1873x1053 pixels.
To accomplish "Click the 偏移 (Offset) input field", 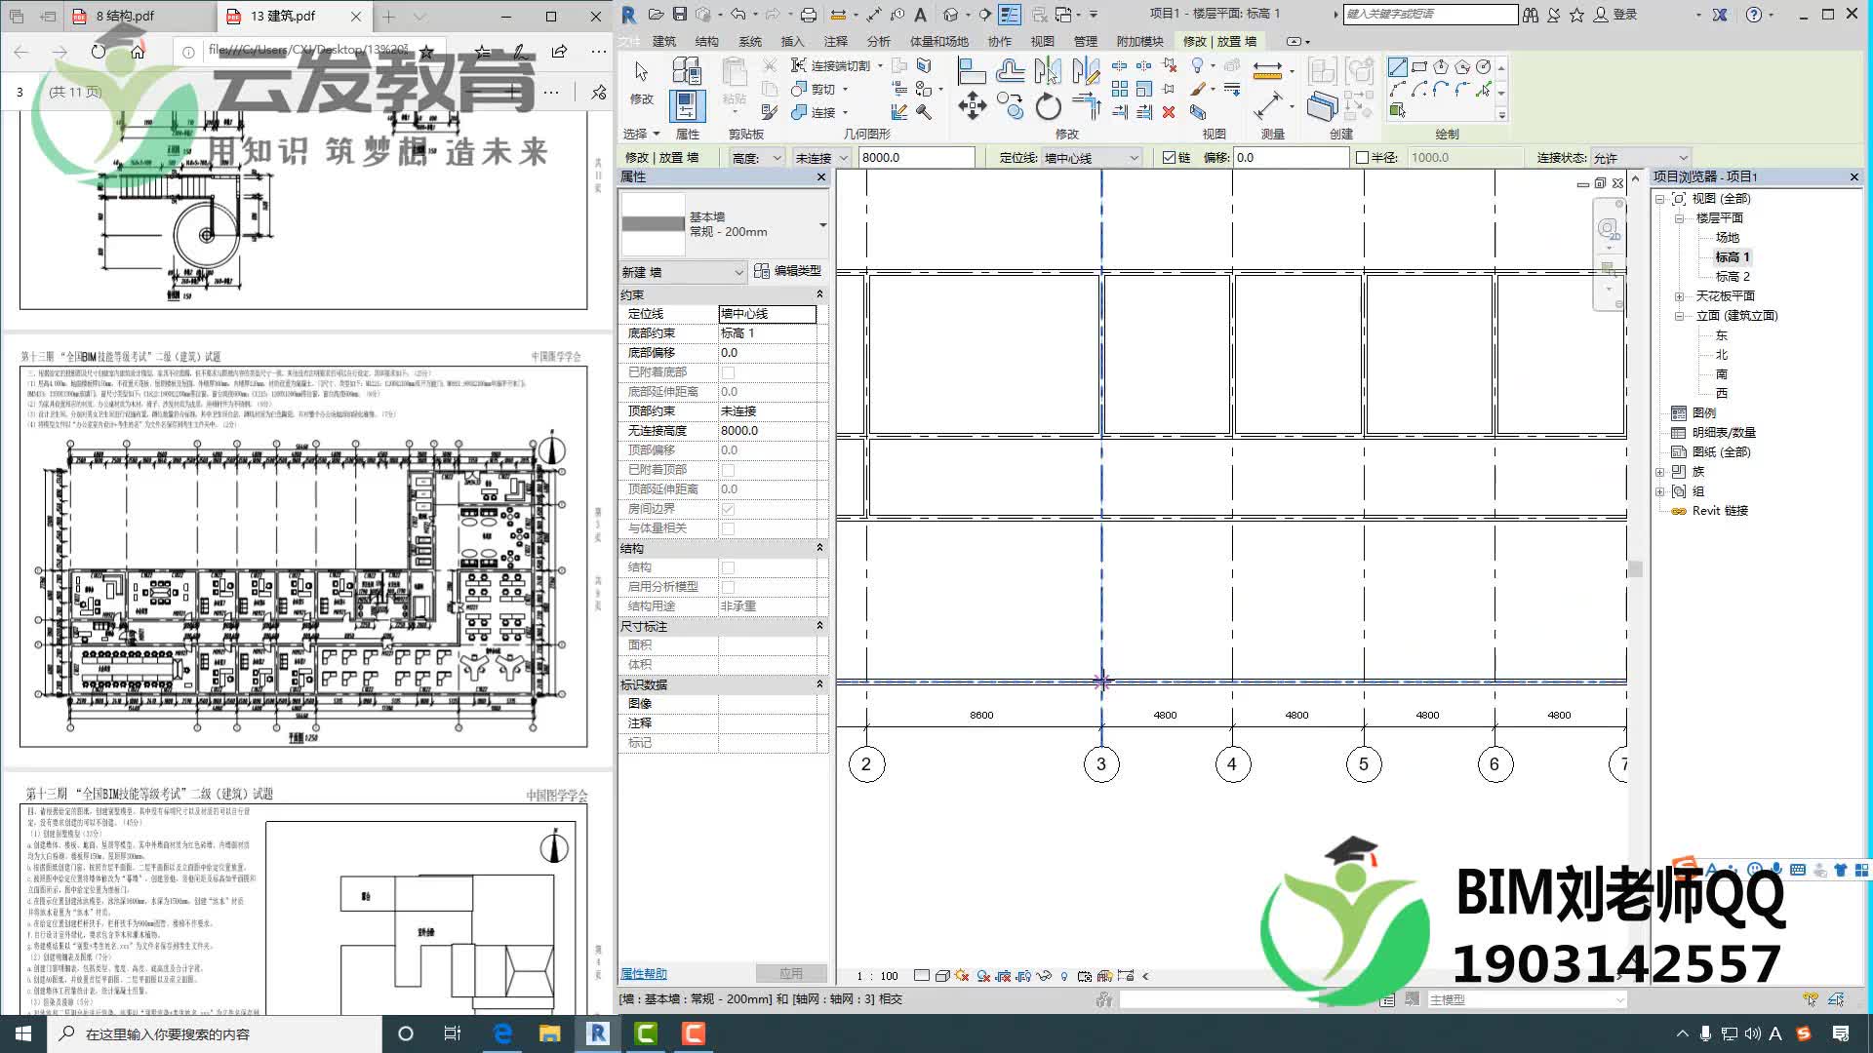I will click(1290, 158).
